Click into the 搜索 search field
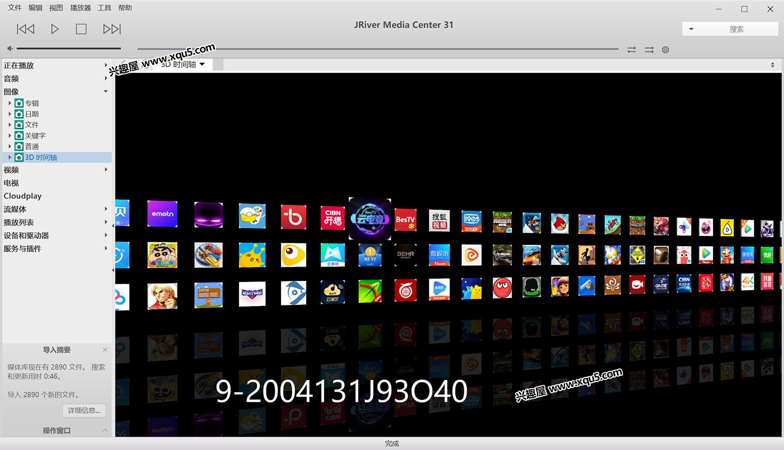This screenshot has width=784, height=450. click(736, 29)
